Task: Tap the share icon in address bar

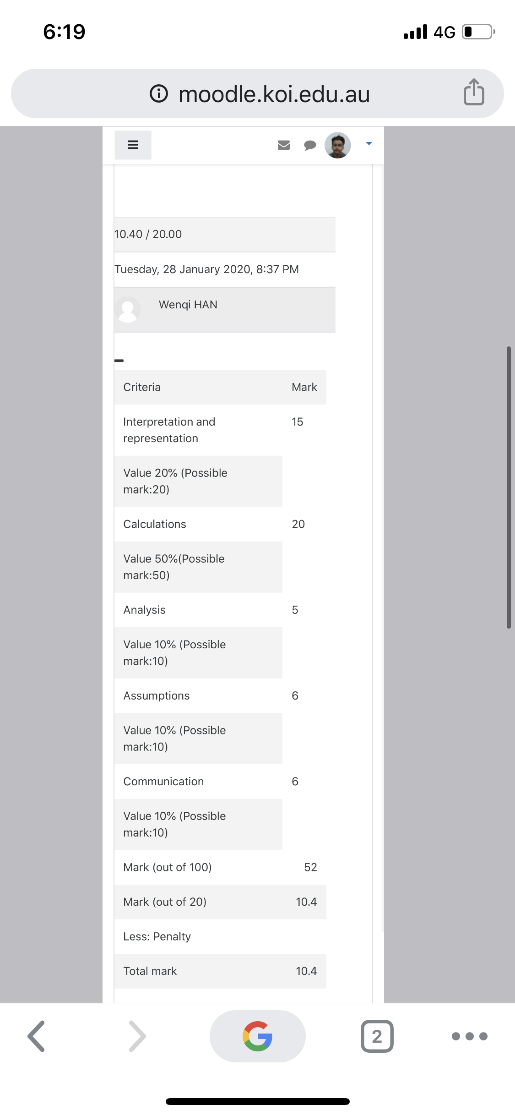Action: tap(474, 92)
